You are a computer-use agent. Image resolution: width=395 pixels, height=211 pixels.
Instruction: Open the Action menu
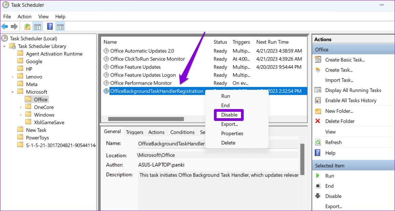[x=24, y=16]
